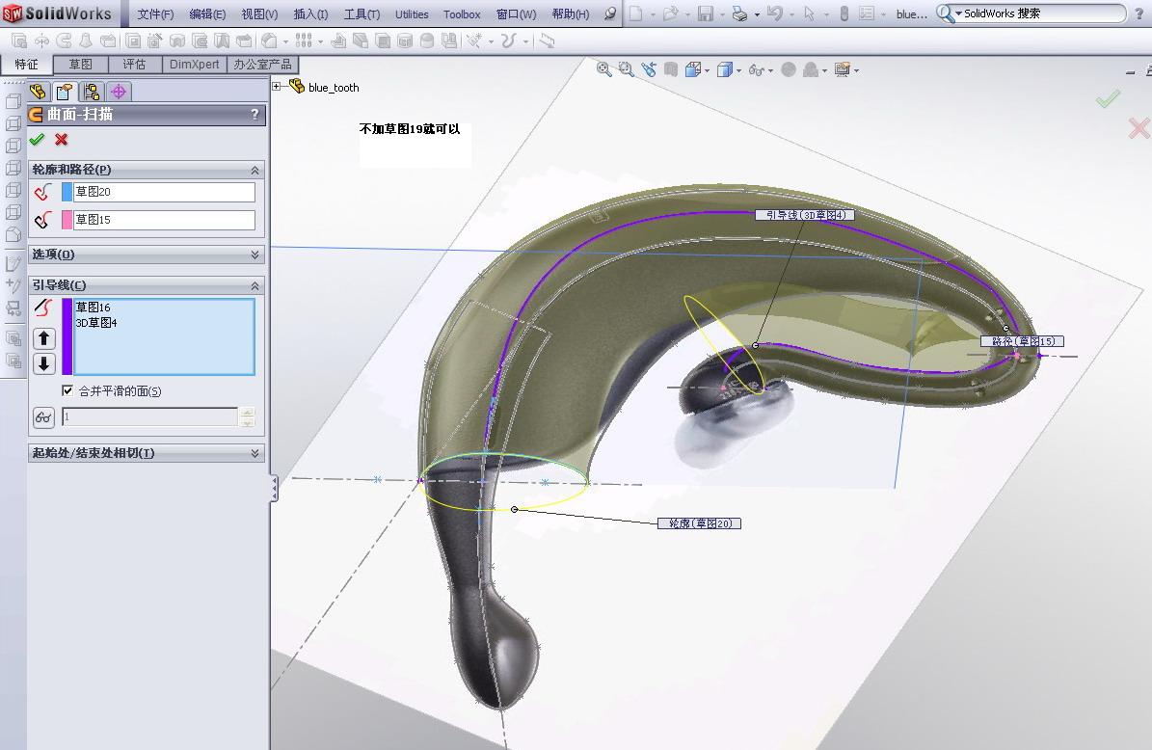Click the Undo arrow icon
Viewport: 1152px width, 750px height.
pyautogui.click(x=775, y=13)
